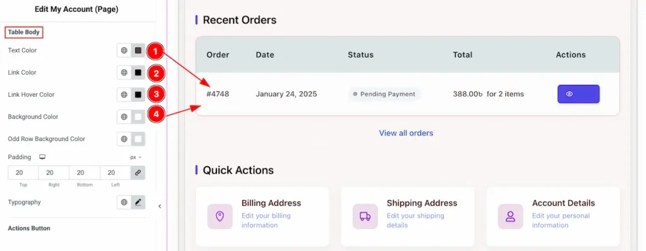Open the Account Details quick action card
Viewport: 646px width, 251px height.
(x=553, y=216)
